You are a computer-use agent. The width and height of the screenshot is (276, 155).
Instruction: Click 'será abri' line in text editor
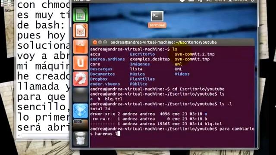coord(44,127)
